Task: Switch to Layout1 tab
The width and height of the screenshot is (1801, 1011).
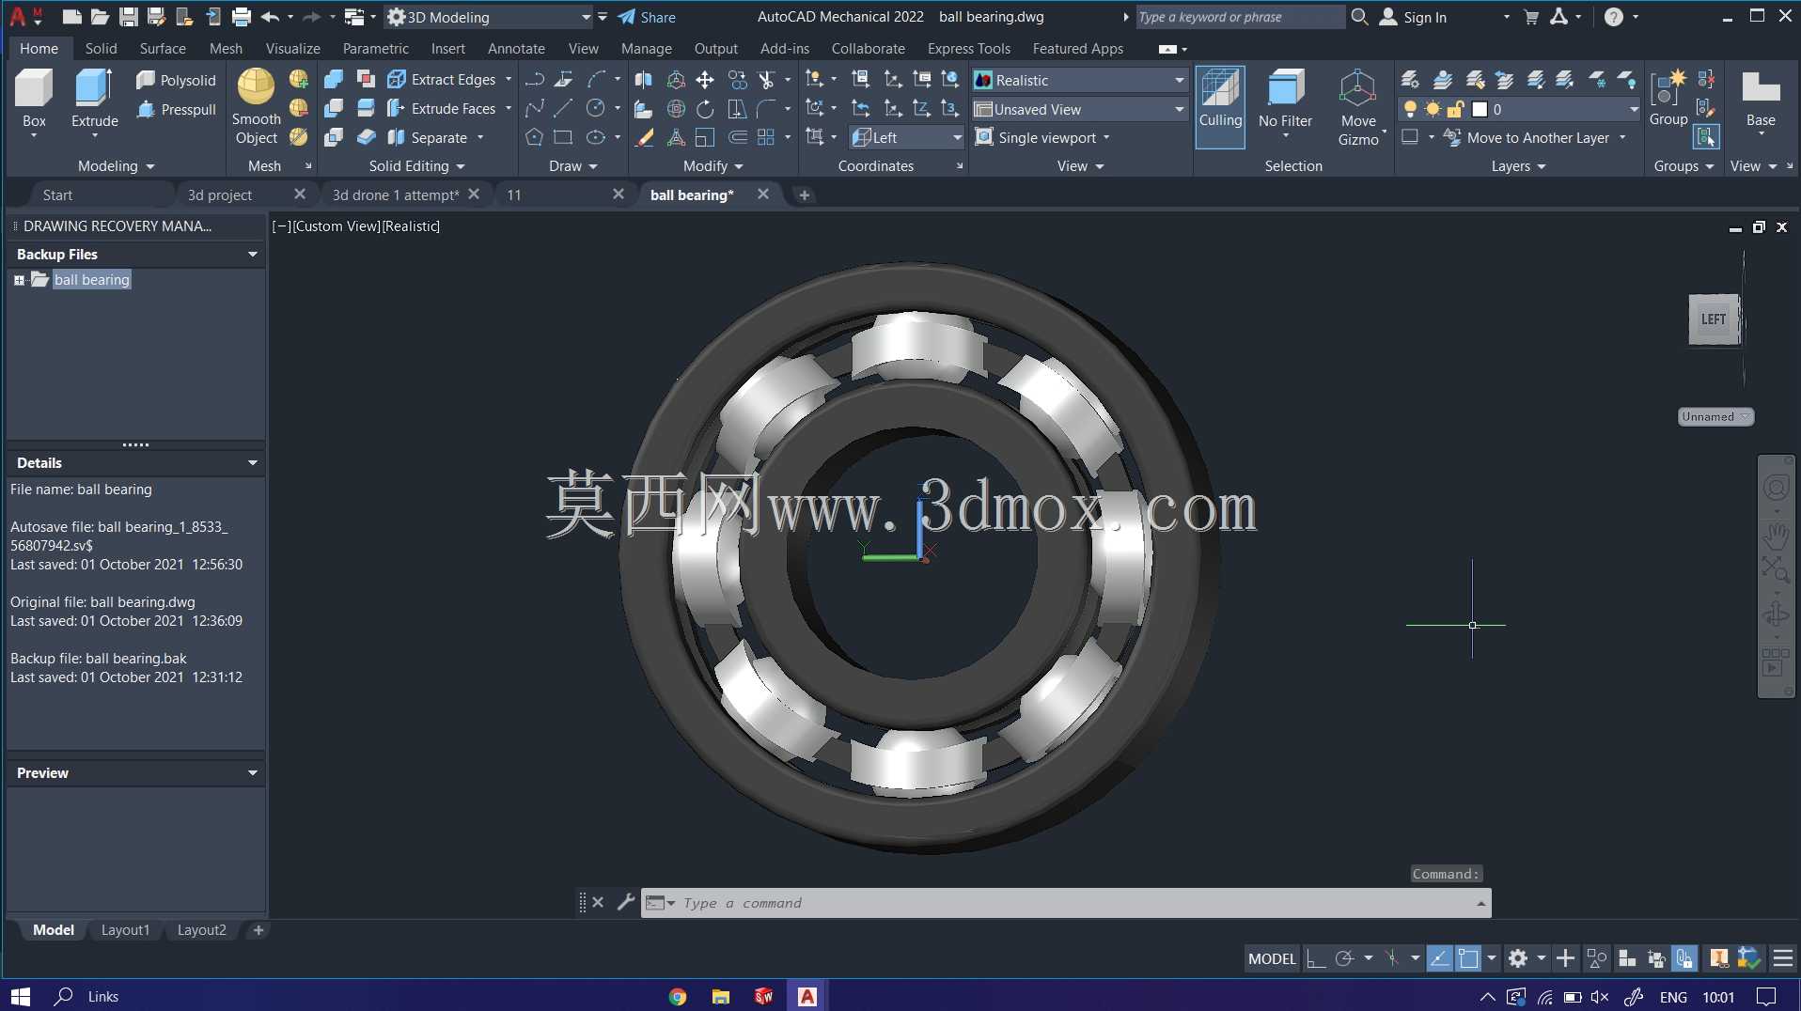Action: (x=125, y=929)
